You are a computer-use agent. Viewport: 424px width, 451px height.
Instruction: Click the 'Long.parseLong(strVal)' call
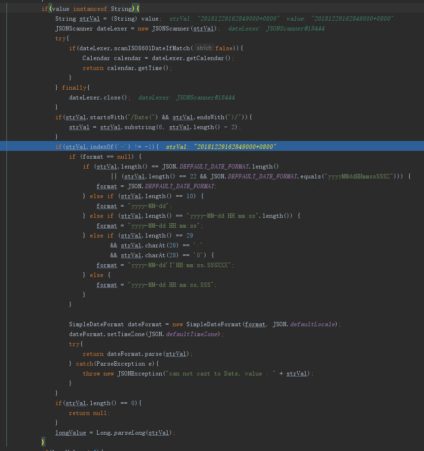(x=134, y=433)
